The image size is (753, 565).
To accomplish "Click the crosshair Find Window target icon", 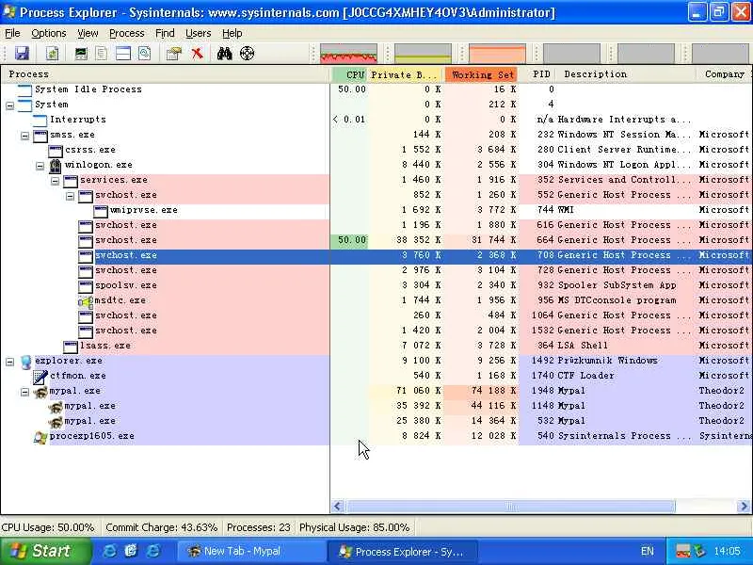I will point(247,54).
